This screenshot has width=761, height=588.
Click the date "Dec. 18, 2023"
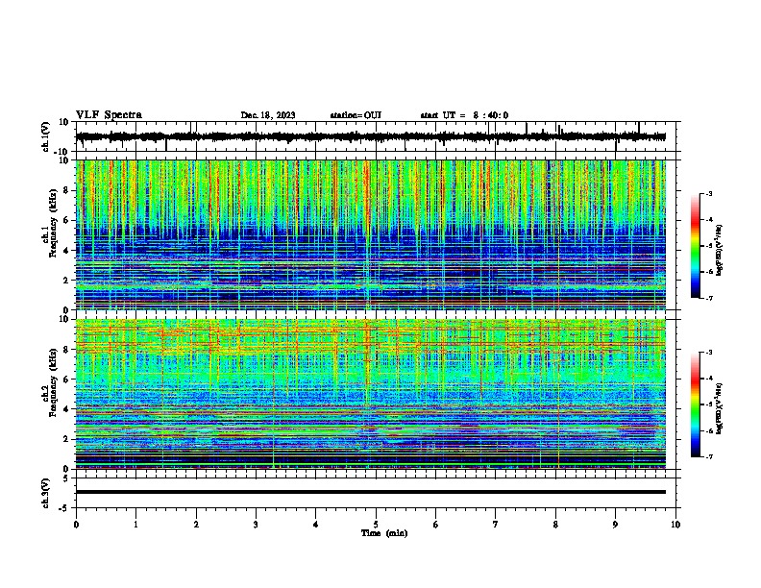tap(268, 115)
